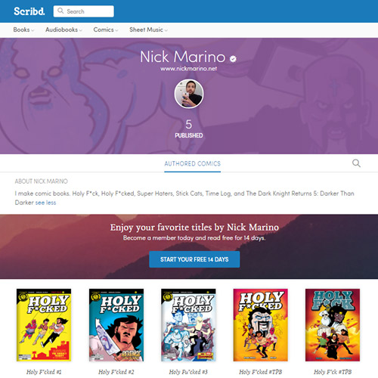Expand the Books dropdown menu
The image size is (378, 378).
click(23, 29)
